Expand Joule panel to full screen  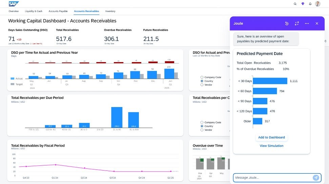[x=297, y=24]
